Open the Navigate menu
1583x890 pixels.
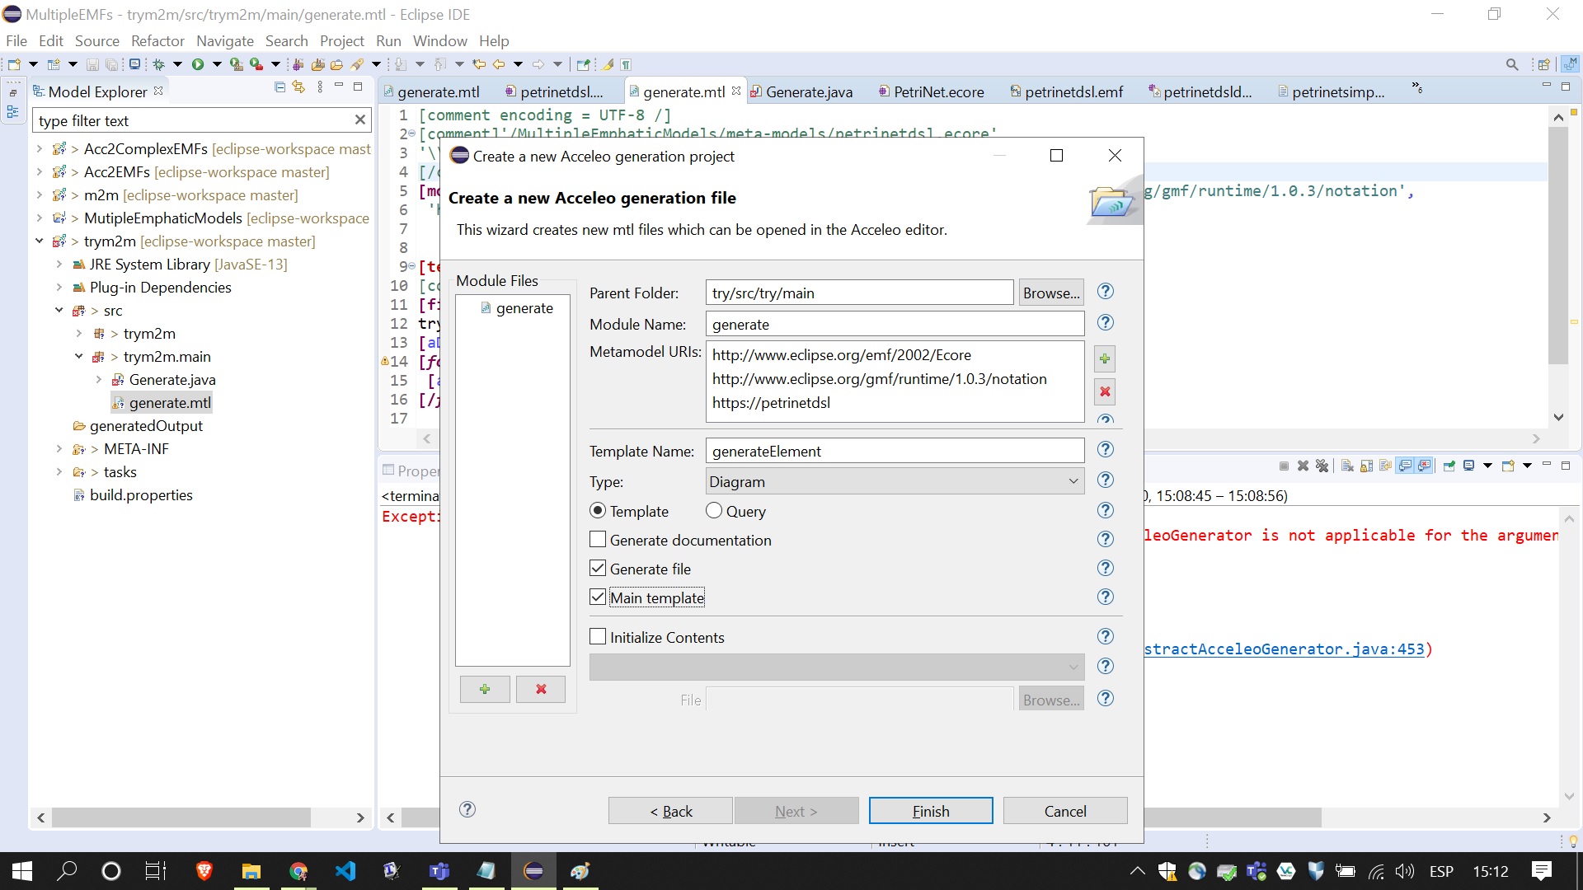pyautogui.click(x=224, y=40)
